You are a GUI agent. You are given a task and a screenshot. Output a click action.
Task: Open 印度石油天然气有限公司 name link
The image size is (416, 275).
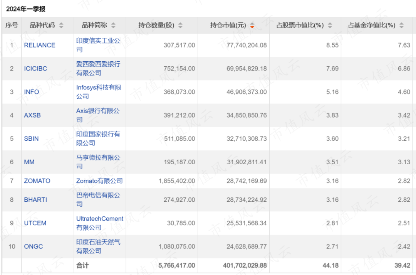[98, 246]
